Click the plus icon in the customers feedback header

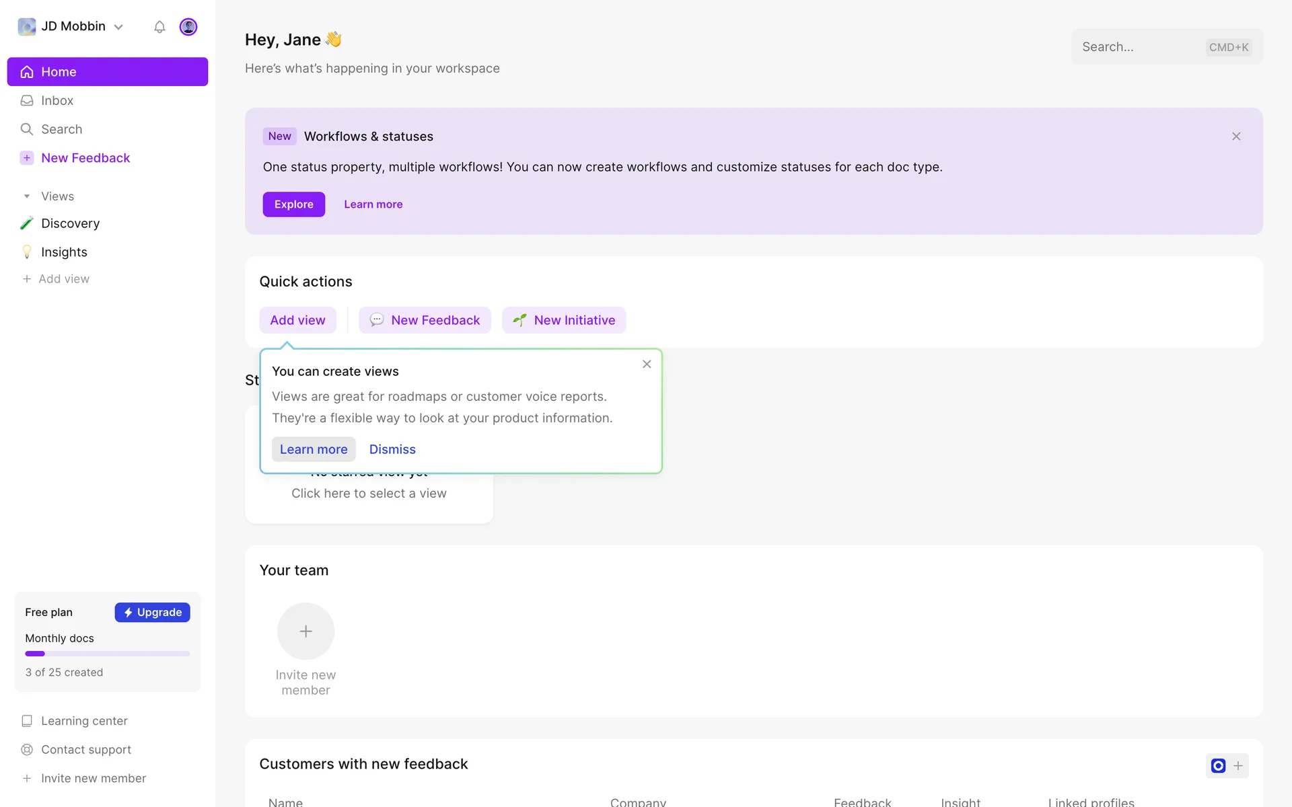1238,765
